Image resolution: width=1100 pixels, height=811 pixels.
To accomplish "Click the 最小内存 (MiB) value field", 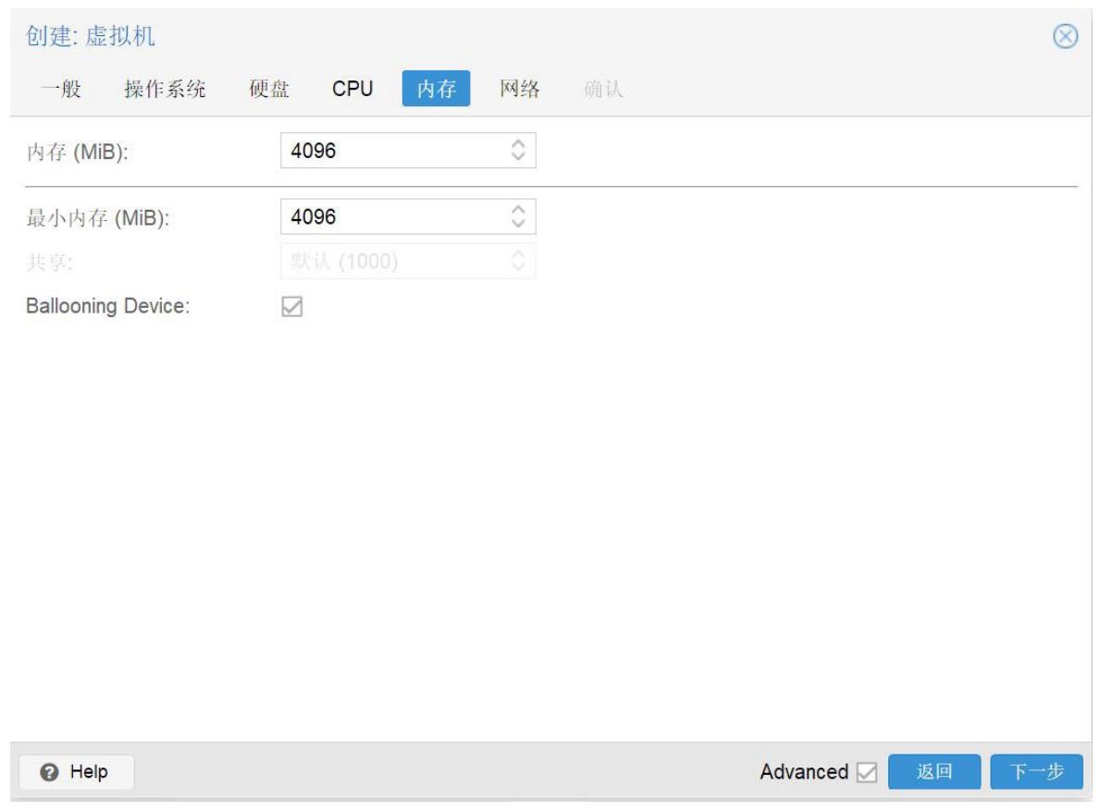I will click(393, 217).
